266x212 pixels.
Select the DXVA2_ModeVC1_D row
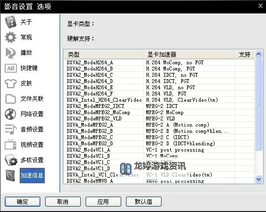click(x=159, y=168)
